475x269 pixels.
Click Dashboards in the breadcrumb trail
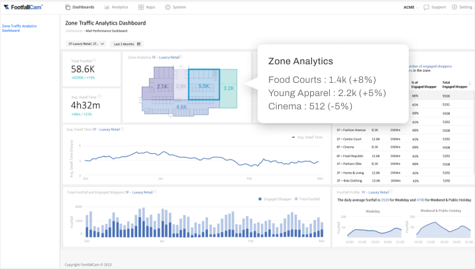74,30
